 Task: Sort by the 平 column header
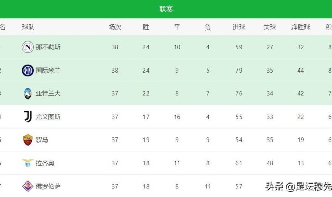(177, 27)
